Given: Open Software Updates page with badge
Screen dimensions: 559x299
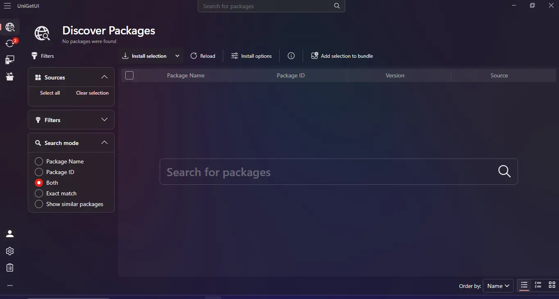Looking at the screenshot, I should coord(10,43).
